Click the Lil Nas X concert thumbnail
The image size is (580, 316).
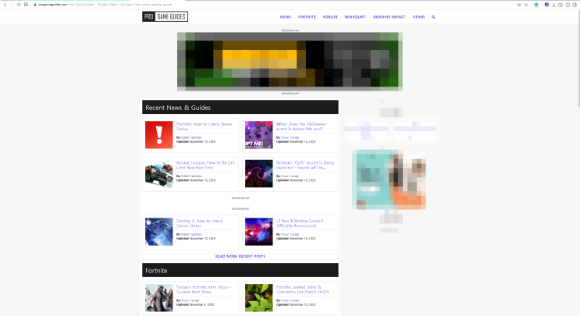(x=258, y=232)
